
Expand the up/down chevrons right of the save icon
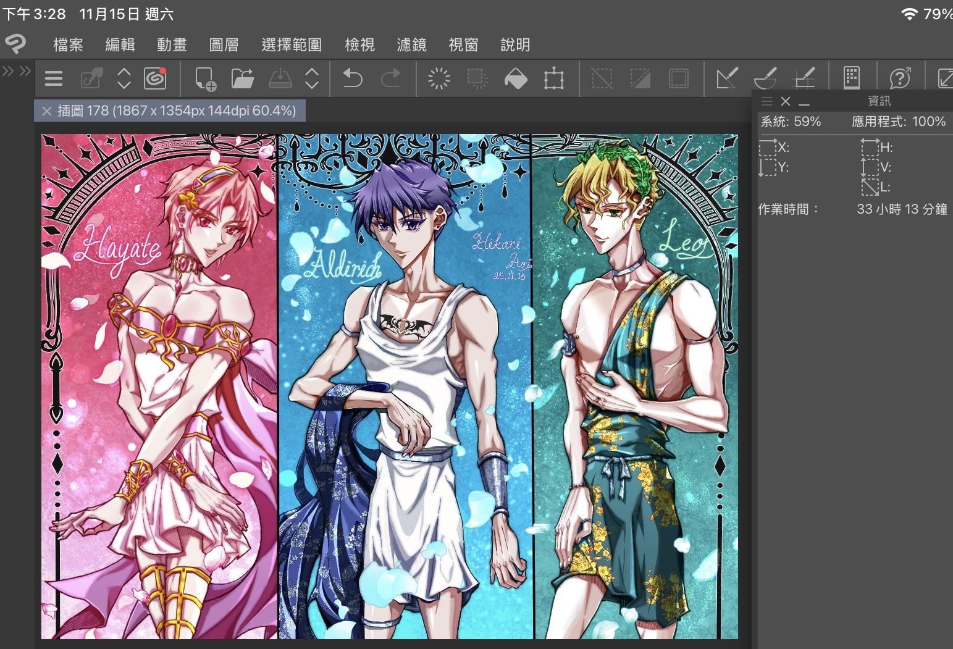[312, 78]
